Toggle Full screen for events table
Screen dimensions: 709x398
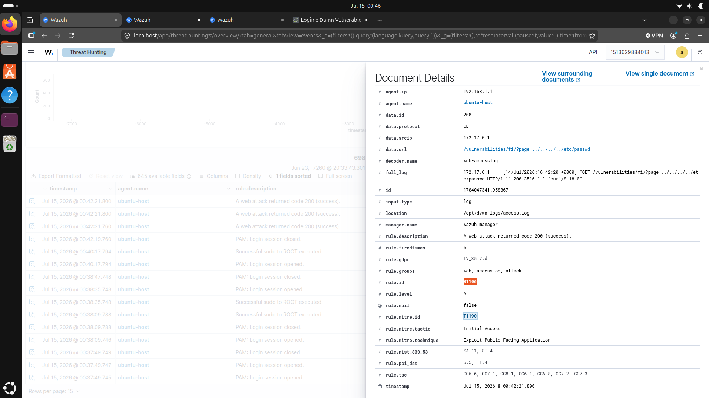coord(335,176)
